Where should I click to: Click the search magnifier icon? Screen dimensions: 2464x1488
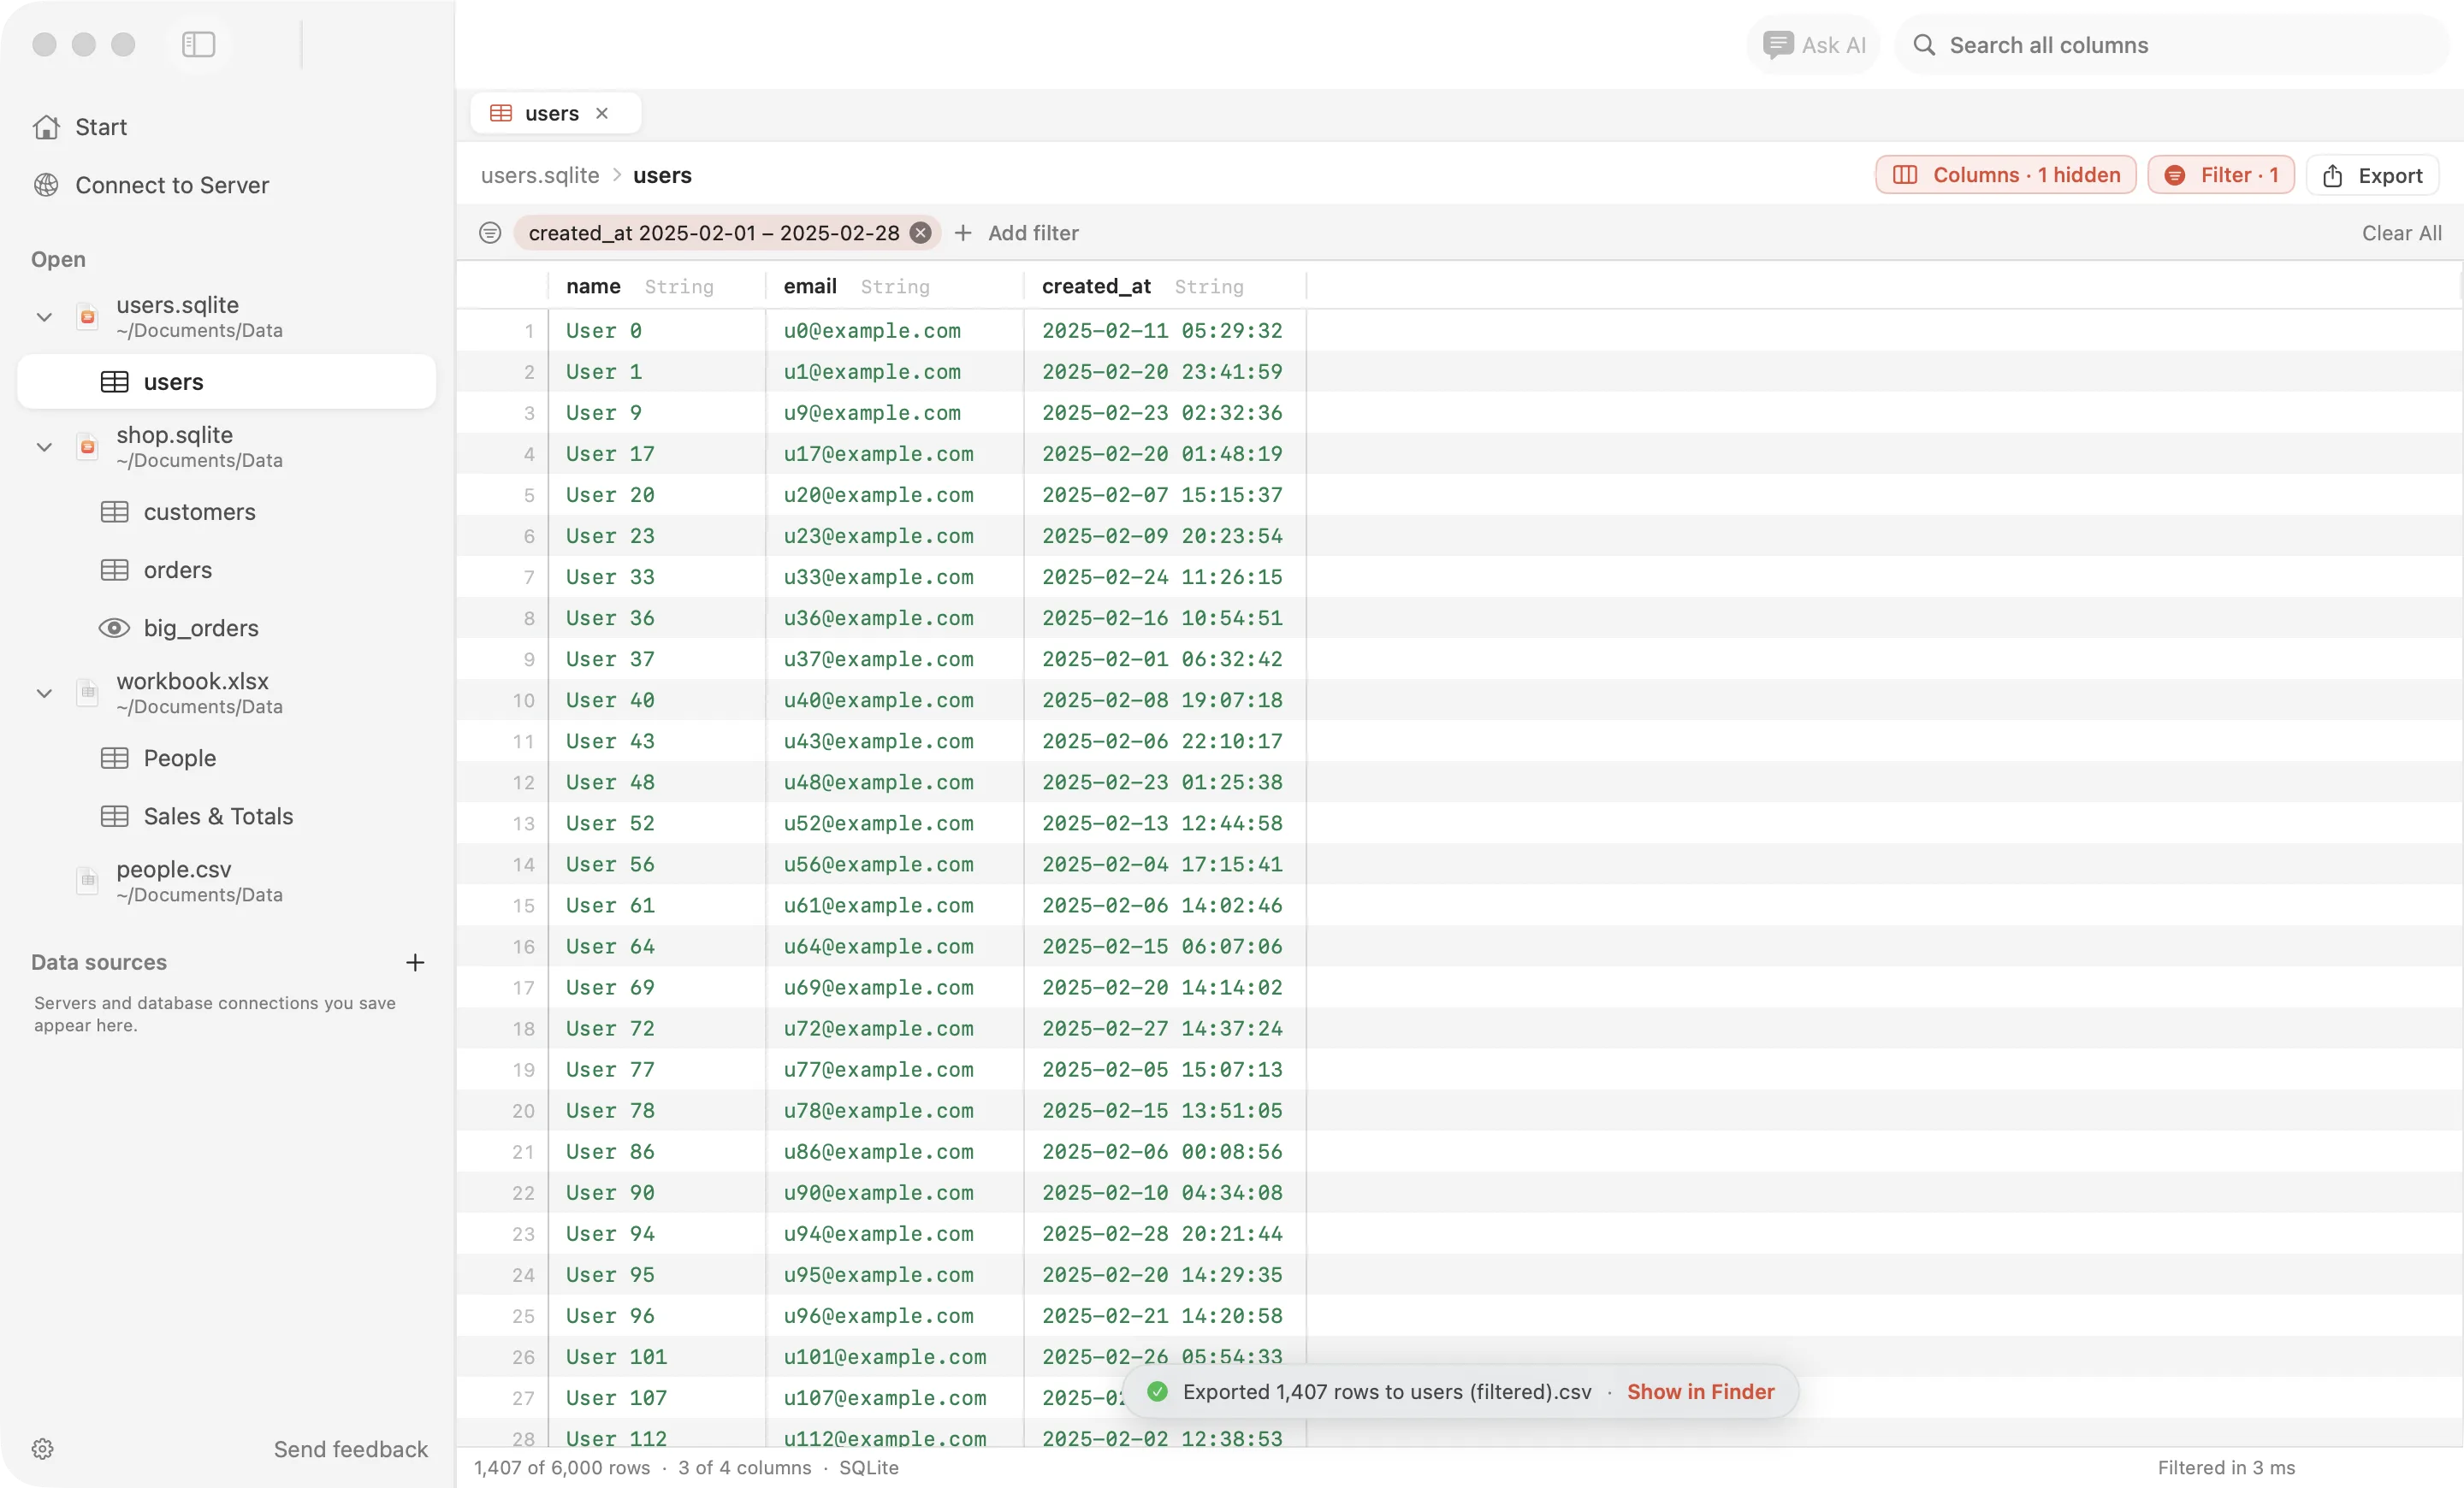[1923, 45]
